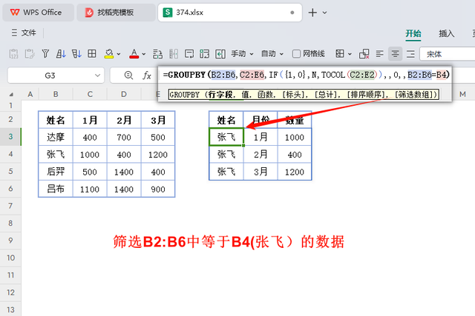Select the 374.xlsx document tab

click(229, 13)
